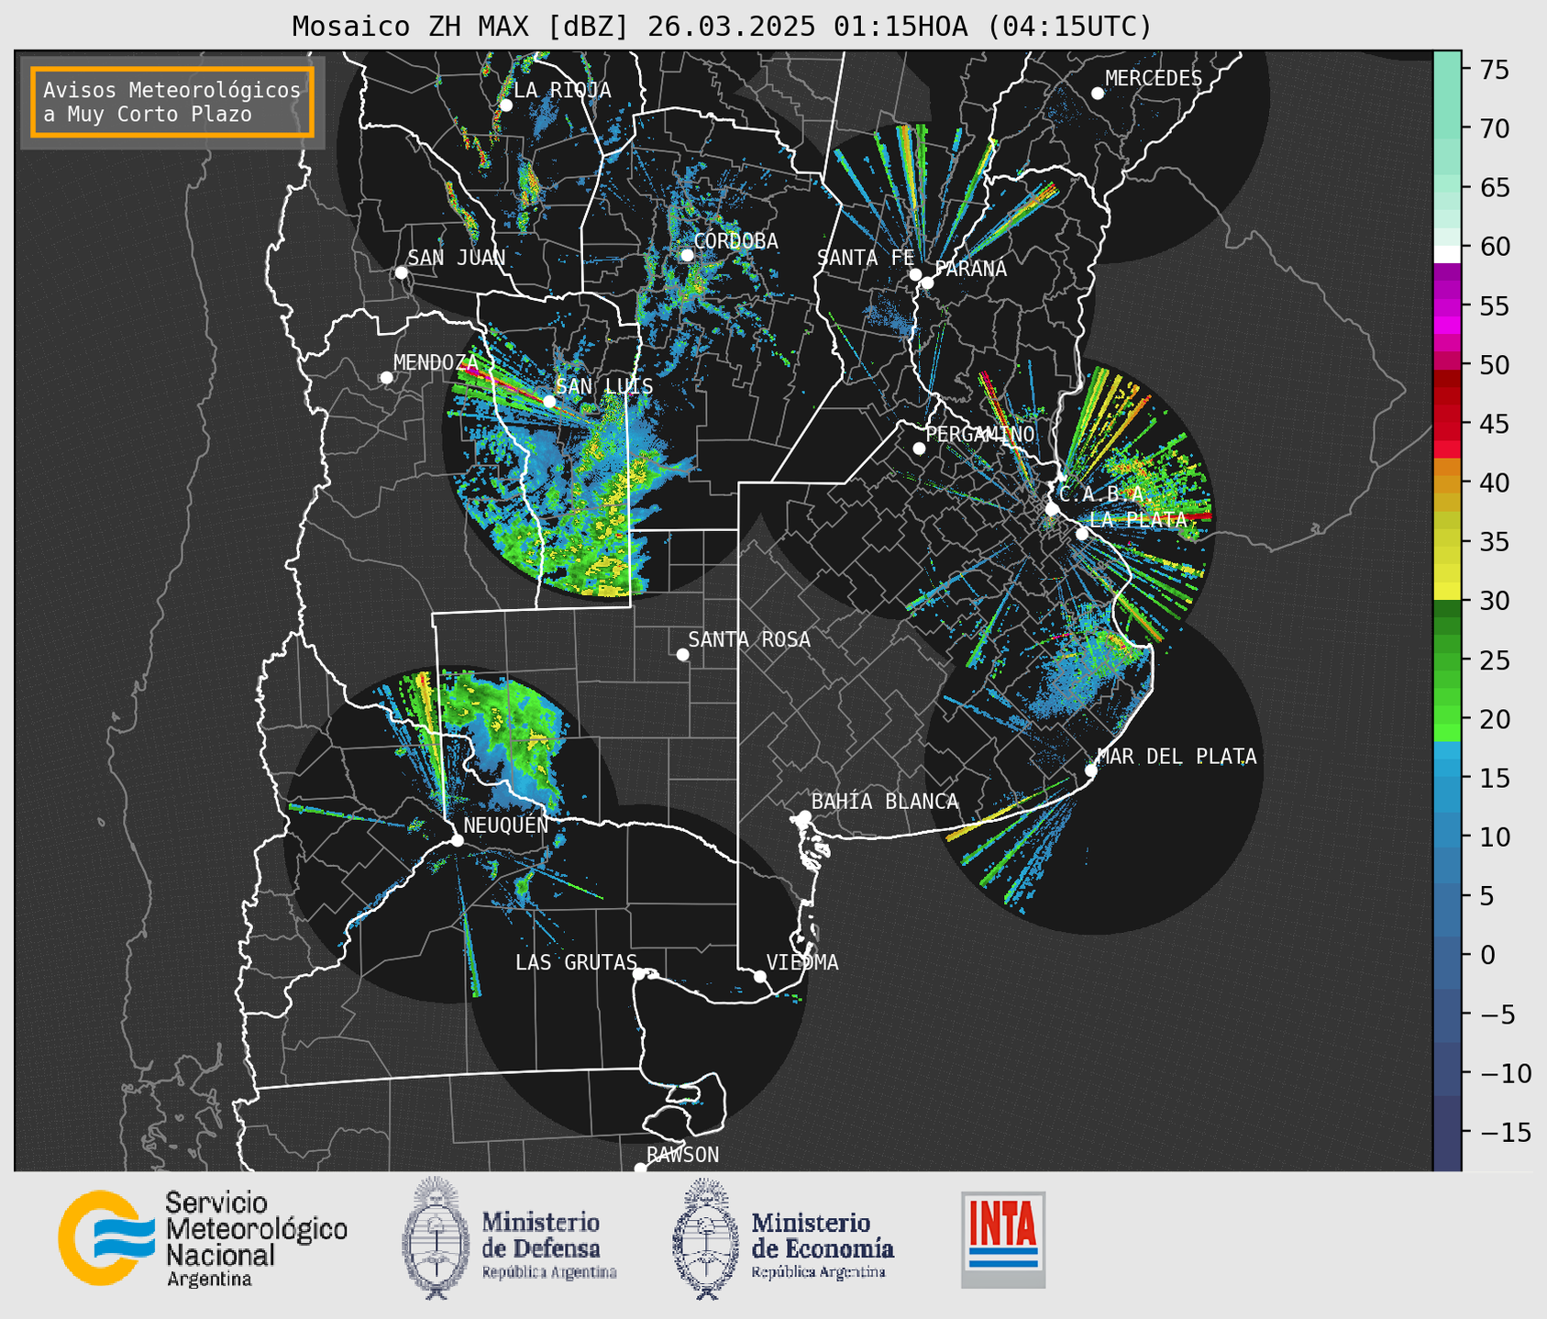The height and width of the screenshot is (1319, 1547).
Task: Click the Ministerio de Economía emblem
Action: (705, 1238)
